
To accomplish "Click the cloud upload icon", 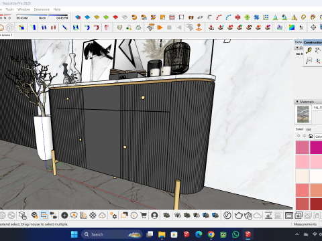I will tap(102, 216).
